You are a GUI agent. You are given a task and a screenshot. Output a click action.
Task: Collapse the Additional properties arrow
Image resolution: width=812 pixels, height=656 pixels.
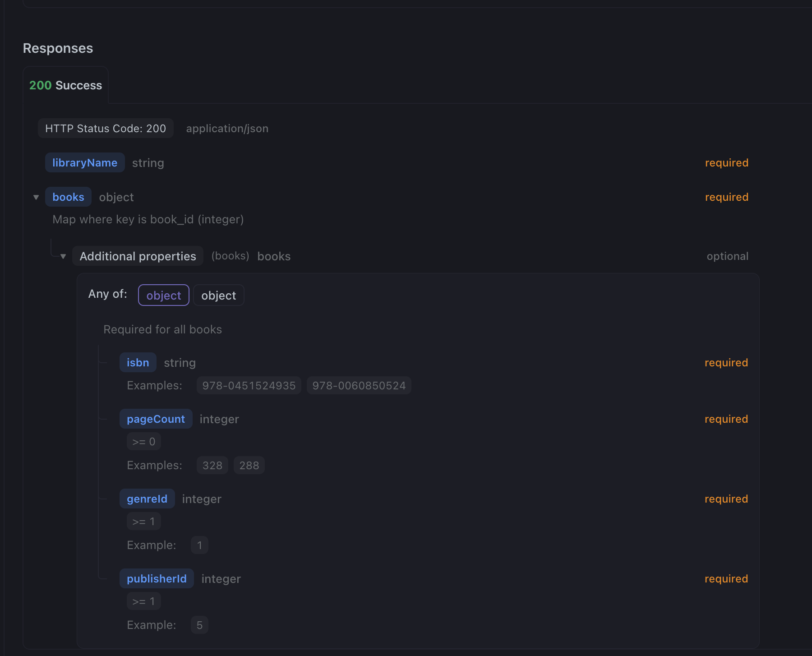click(x=63, y=256)
